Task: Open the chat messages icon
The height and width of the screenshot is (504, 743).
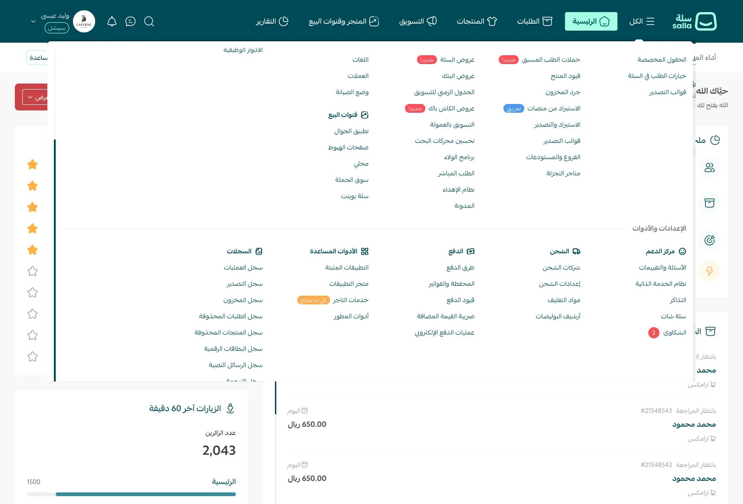Action: [x=130, y=21]
